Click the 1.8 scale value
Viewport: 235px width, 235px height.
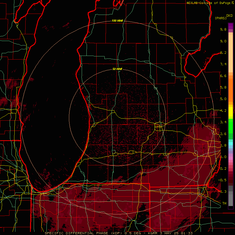[223, 145]
